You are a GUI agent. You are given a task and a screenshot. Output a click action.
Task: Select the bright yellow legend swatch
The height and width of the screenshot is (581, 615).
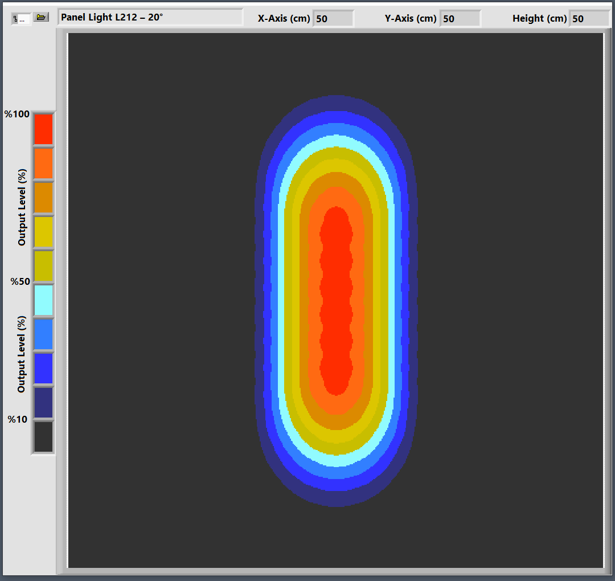[43, 232]
